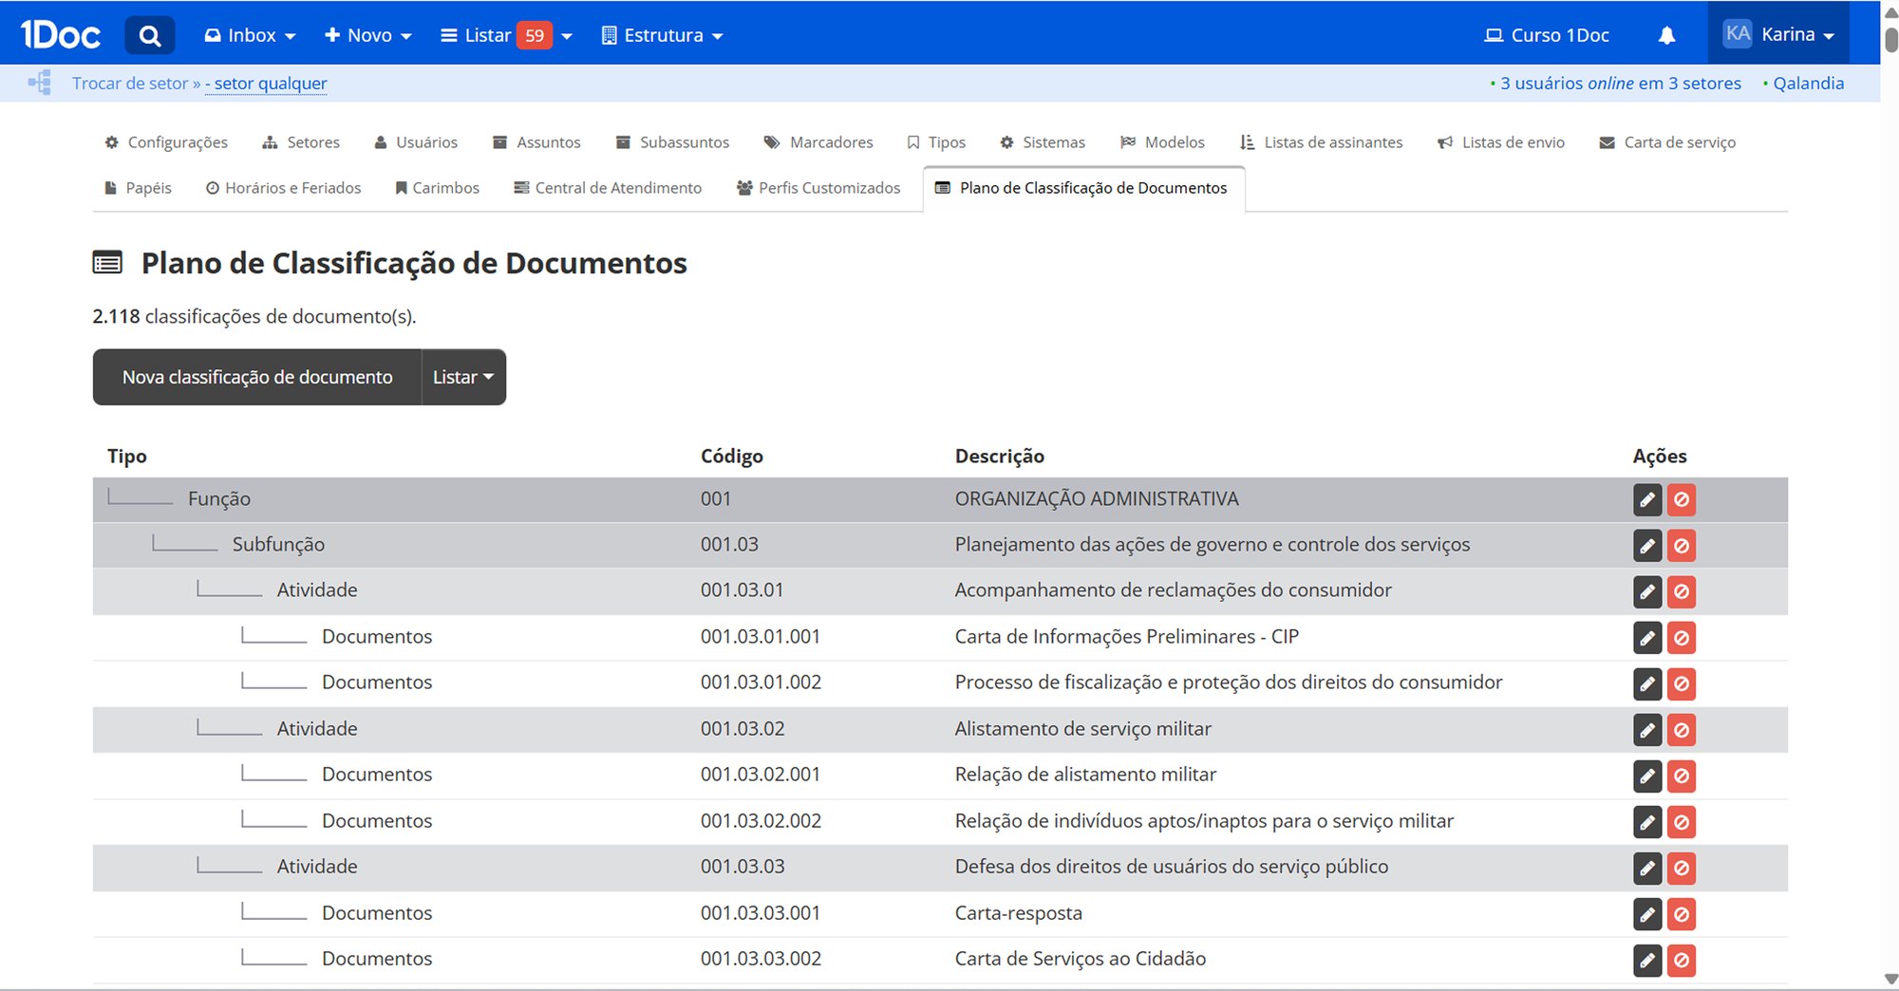Open Listas de assinantes tab
Viewport: 1899px width, 991px height.
[1321, 142]
